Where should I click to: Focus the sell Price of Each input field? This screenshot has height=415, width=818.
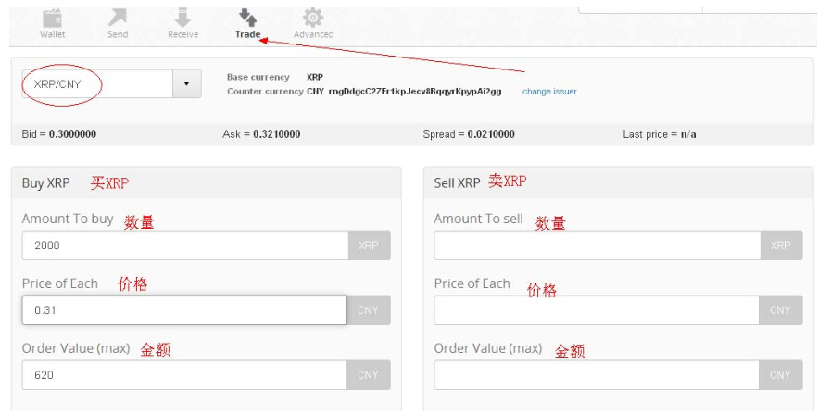[597, 310]
